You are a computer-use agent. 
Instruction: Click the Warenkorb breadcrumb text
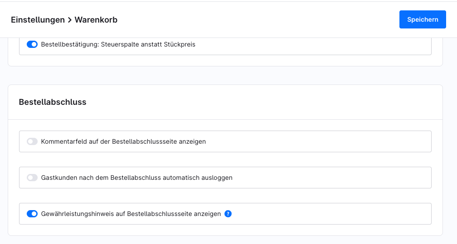(x=96, y=20)
